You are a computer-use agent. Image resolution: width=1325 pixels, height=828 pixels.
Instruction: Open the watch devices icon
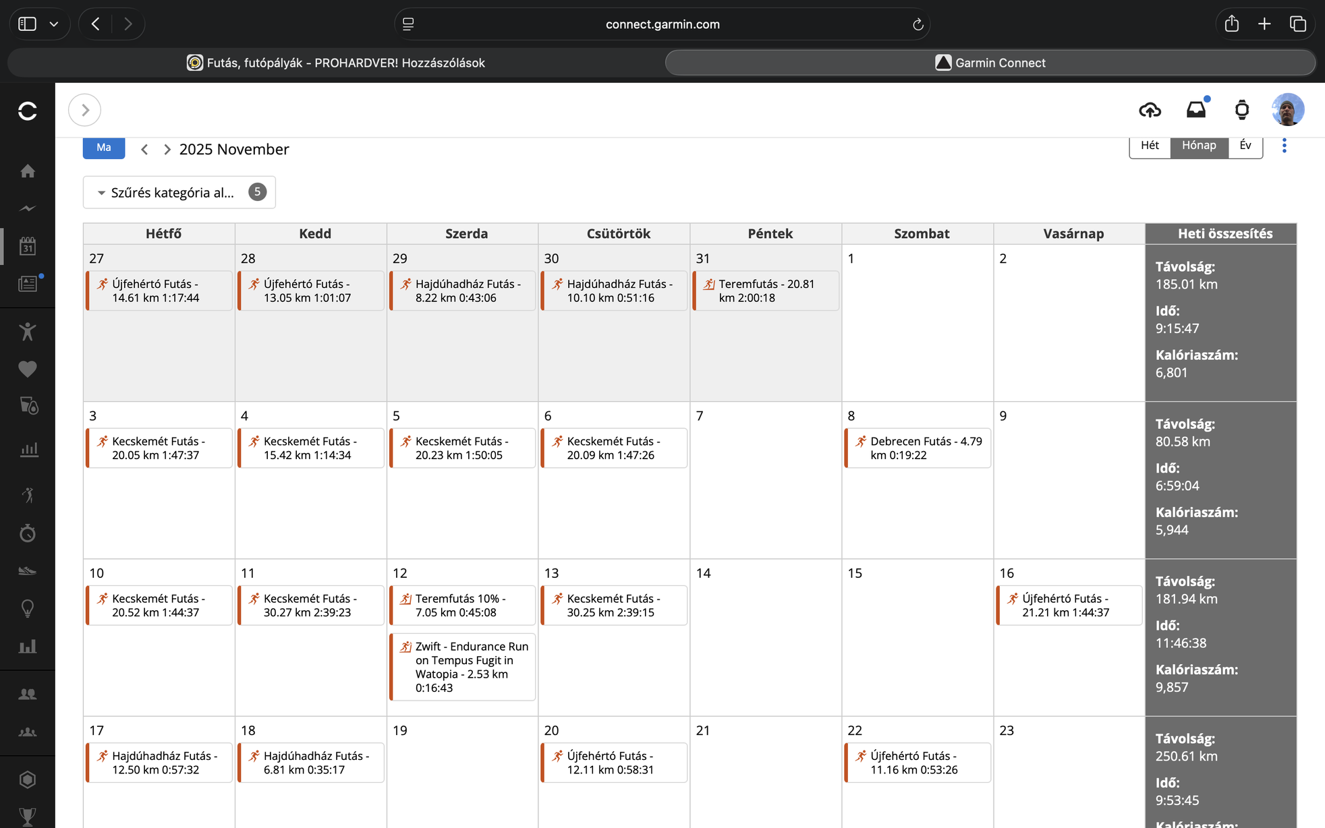pos(1241,110)
